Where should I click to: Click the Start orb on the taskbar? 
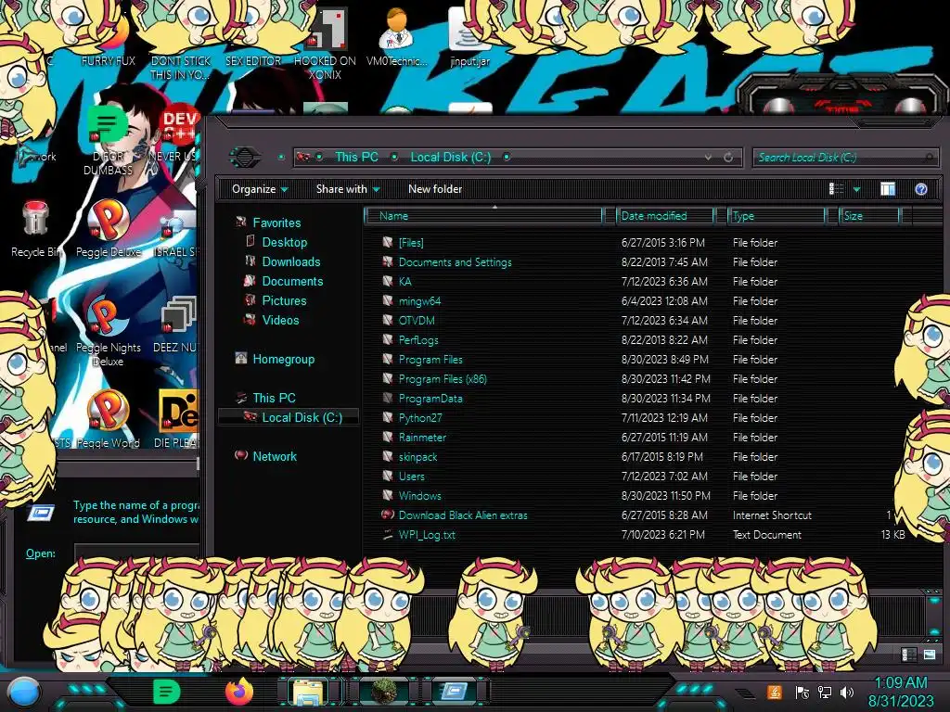(x=23, y=692)
